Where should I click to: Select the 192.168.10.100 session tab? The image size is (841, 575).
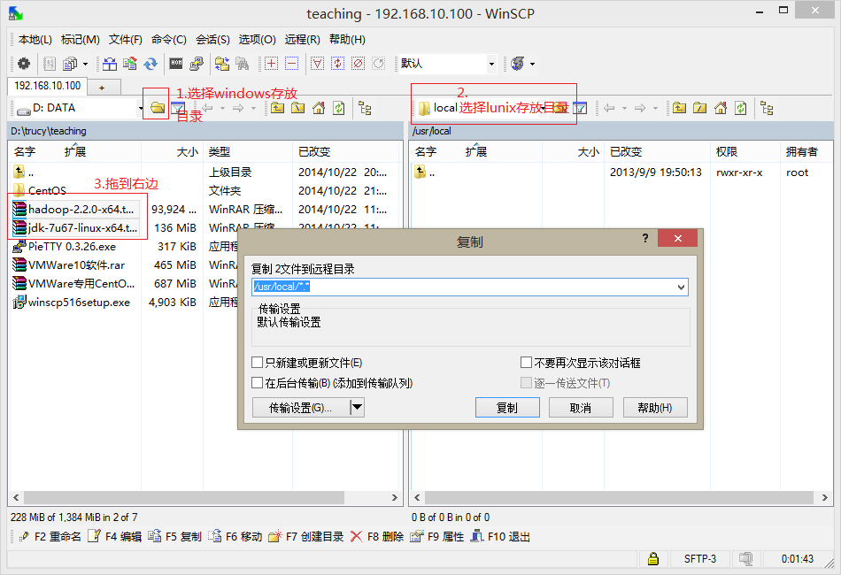tap(47, 86)
